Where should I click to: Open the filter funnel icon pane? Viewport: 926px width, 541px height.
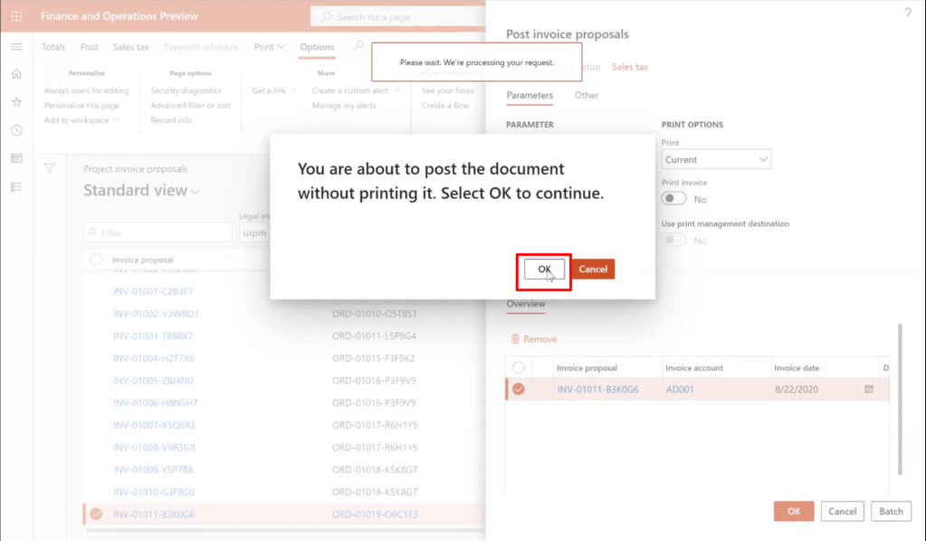tap(50, 168)
